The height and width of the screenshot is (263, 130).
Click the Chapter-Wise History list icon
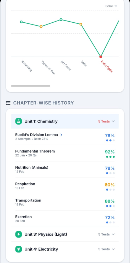[x=8, y=103]
